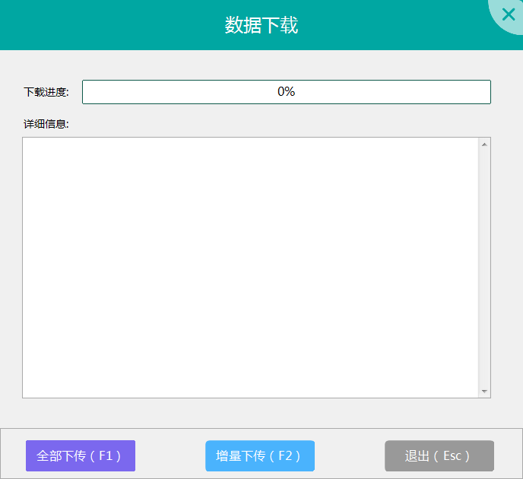
Task: Close the 数据下载 dialog with X icon
Action: click(x=509, y=14)
